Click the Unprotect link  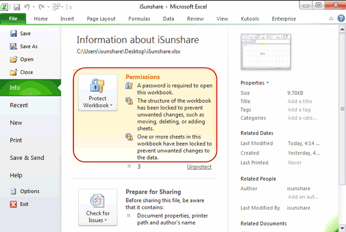click(199, 167)
